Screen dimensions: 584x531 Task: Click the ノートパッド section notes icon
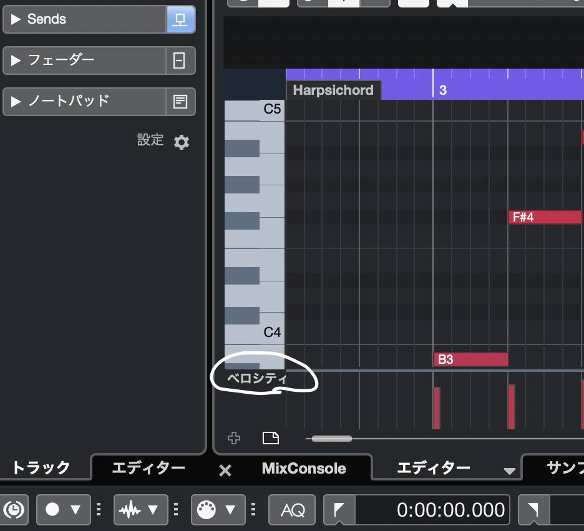tap(180, 101)
